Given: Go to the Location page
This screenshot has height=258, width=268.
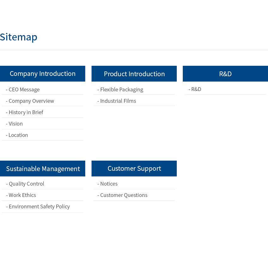Looking at the screenshot, I should pyautogui.click(x=17, y=135).
